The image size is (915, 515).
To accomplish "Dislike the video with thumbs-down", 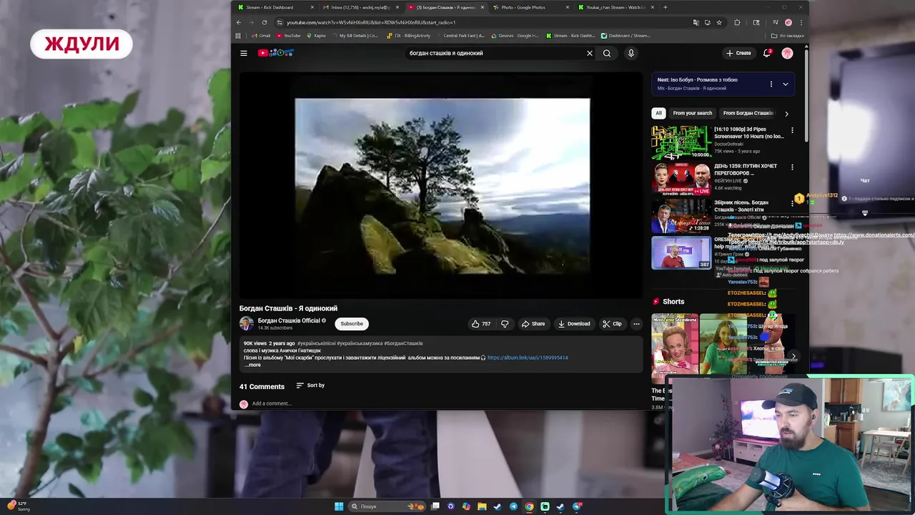I will [x=505, y=324].
